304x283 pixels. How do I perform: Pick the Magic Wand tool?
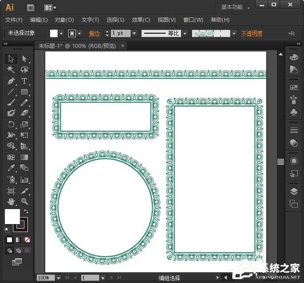[x=11, y=70]
